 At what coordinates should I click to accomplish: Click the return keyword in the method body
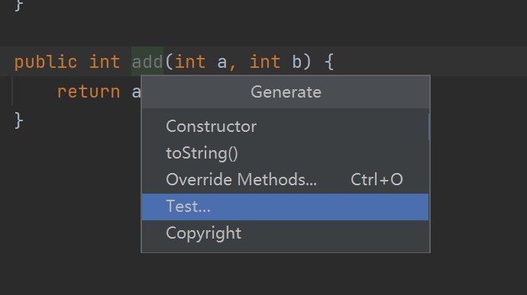point(89,91)
